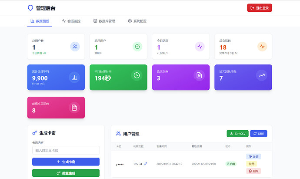Image resolution: width=300 pixels, height=179 pixels.
Task: Click the green 批量生成 button
Action: click(x=66, y=173)
